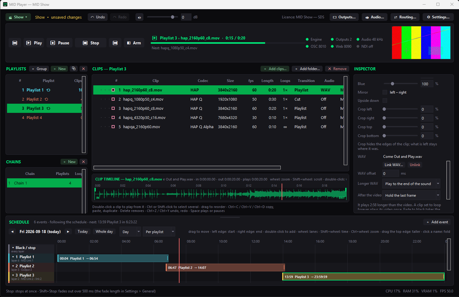This screenshot has height=297, width=459.
Task: Click the master volume speaker icon
Action: [139, 17]
